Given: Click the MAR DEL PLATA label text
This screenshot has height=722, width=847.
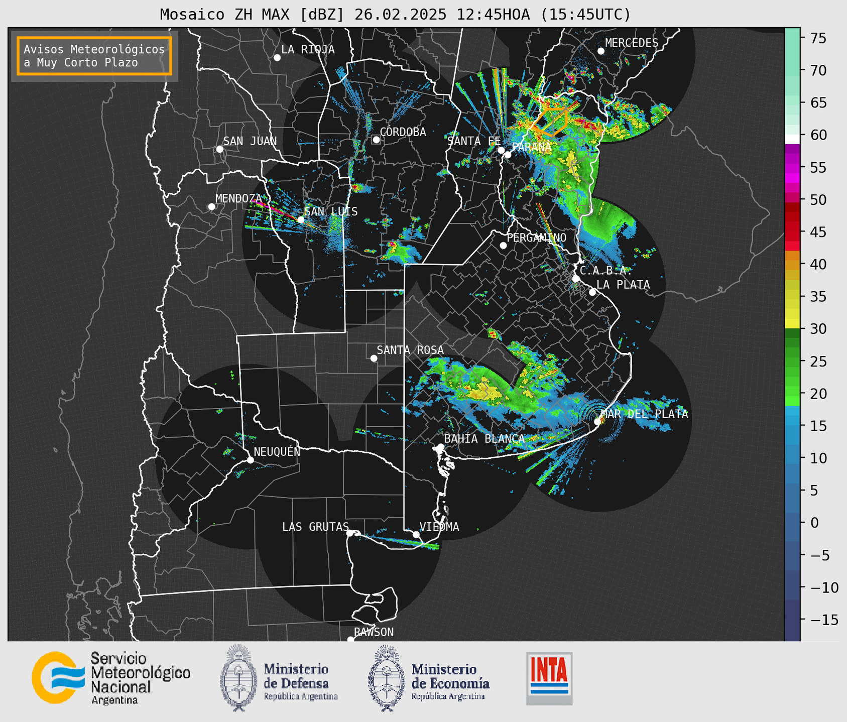Looking at the screenshot, I should (x=644, y=414).
